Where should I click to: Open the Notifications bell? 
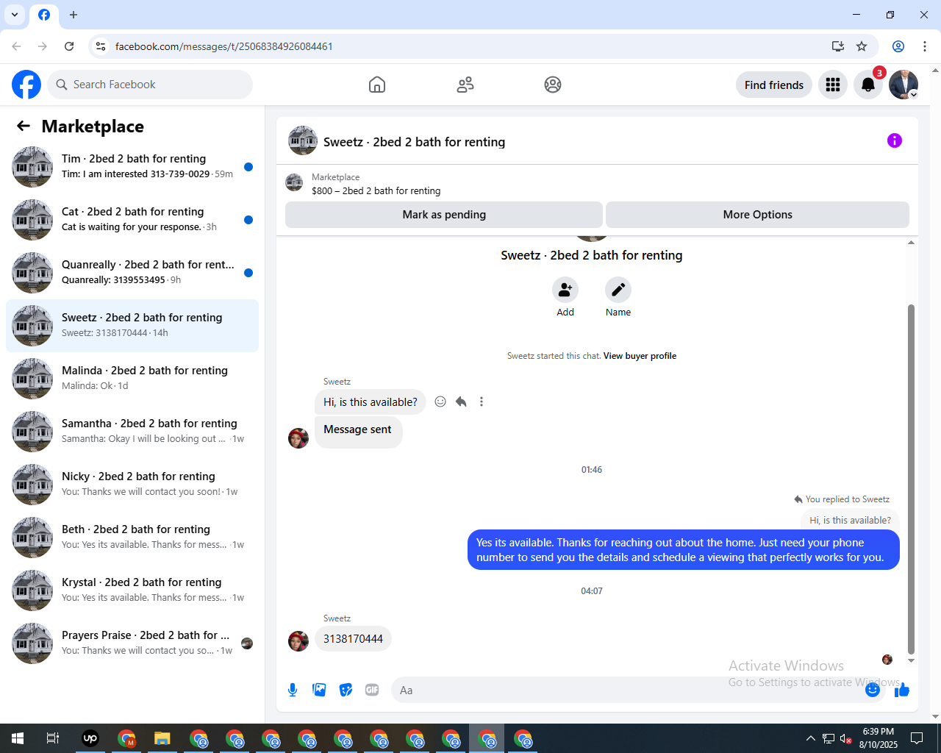point(868,85)
